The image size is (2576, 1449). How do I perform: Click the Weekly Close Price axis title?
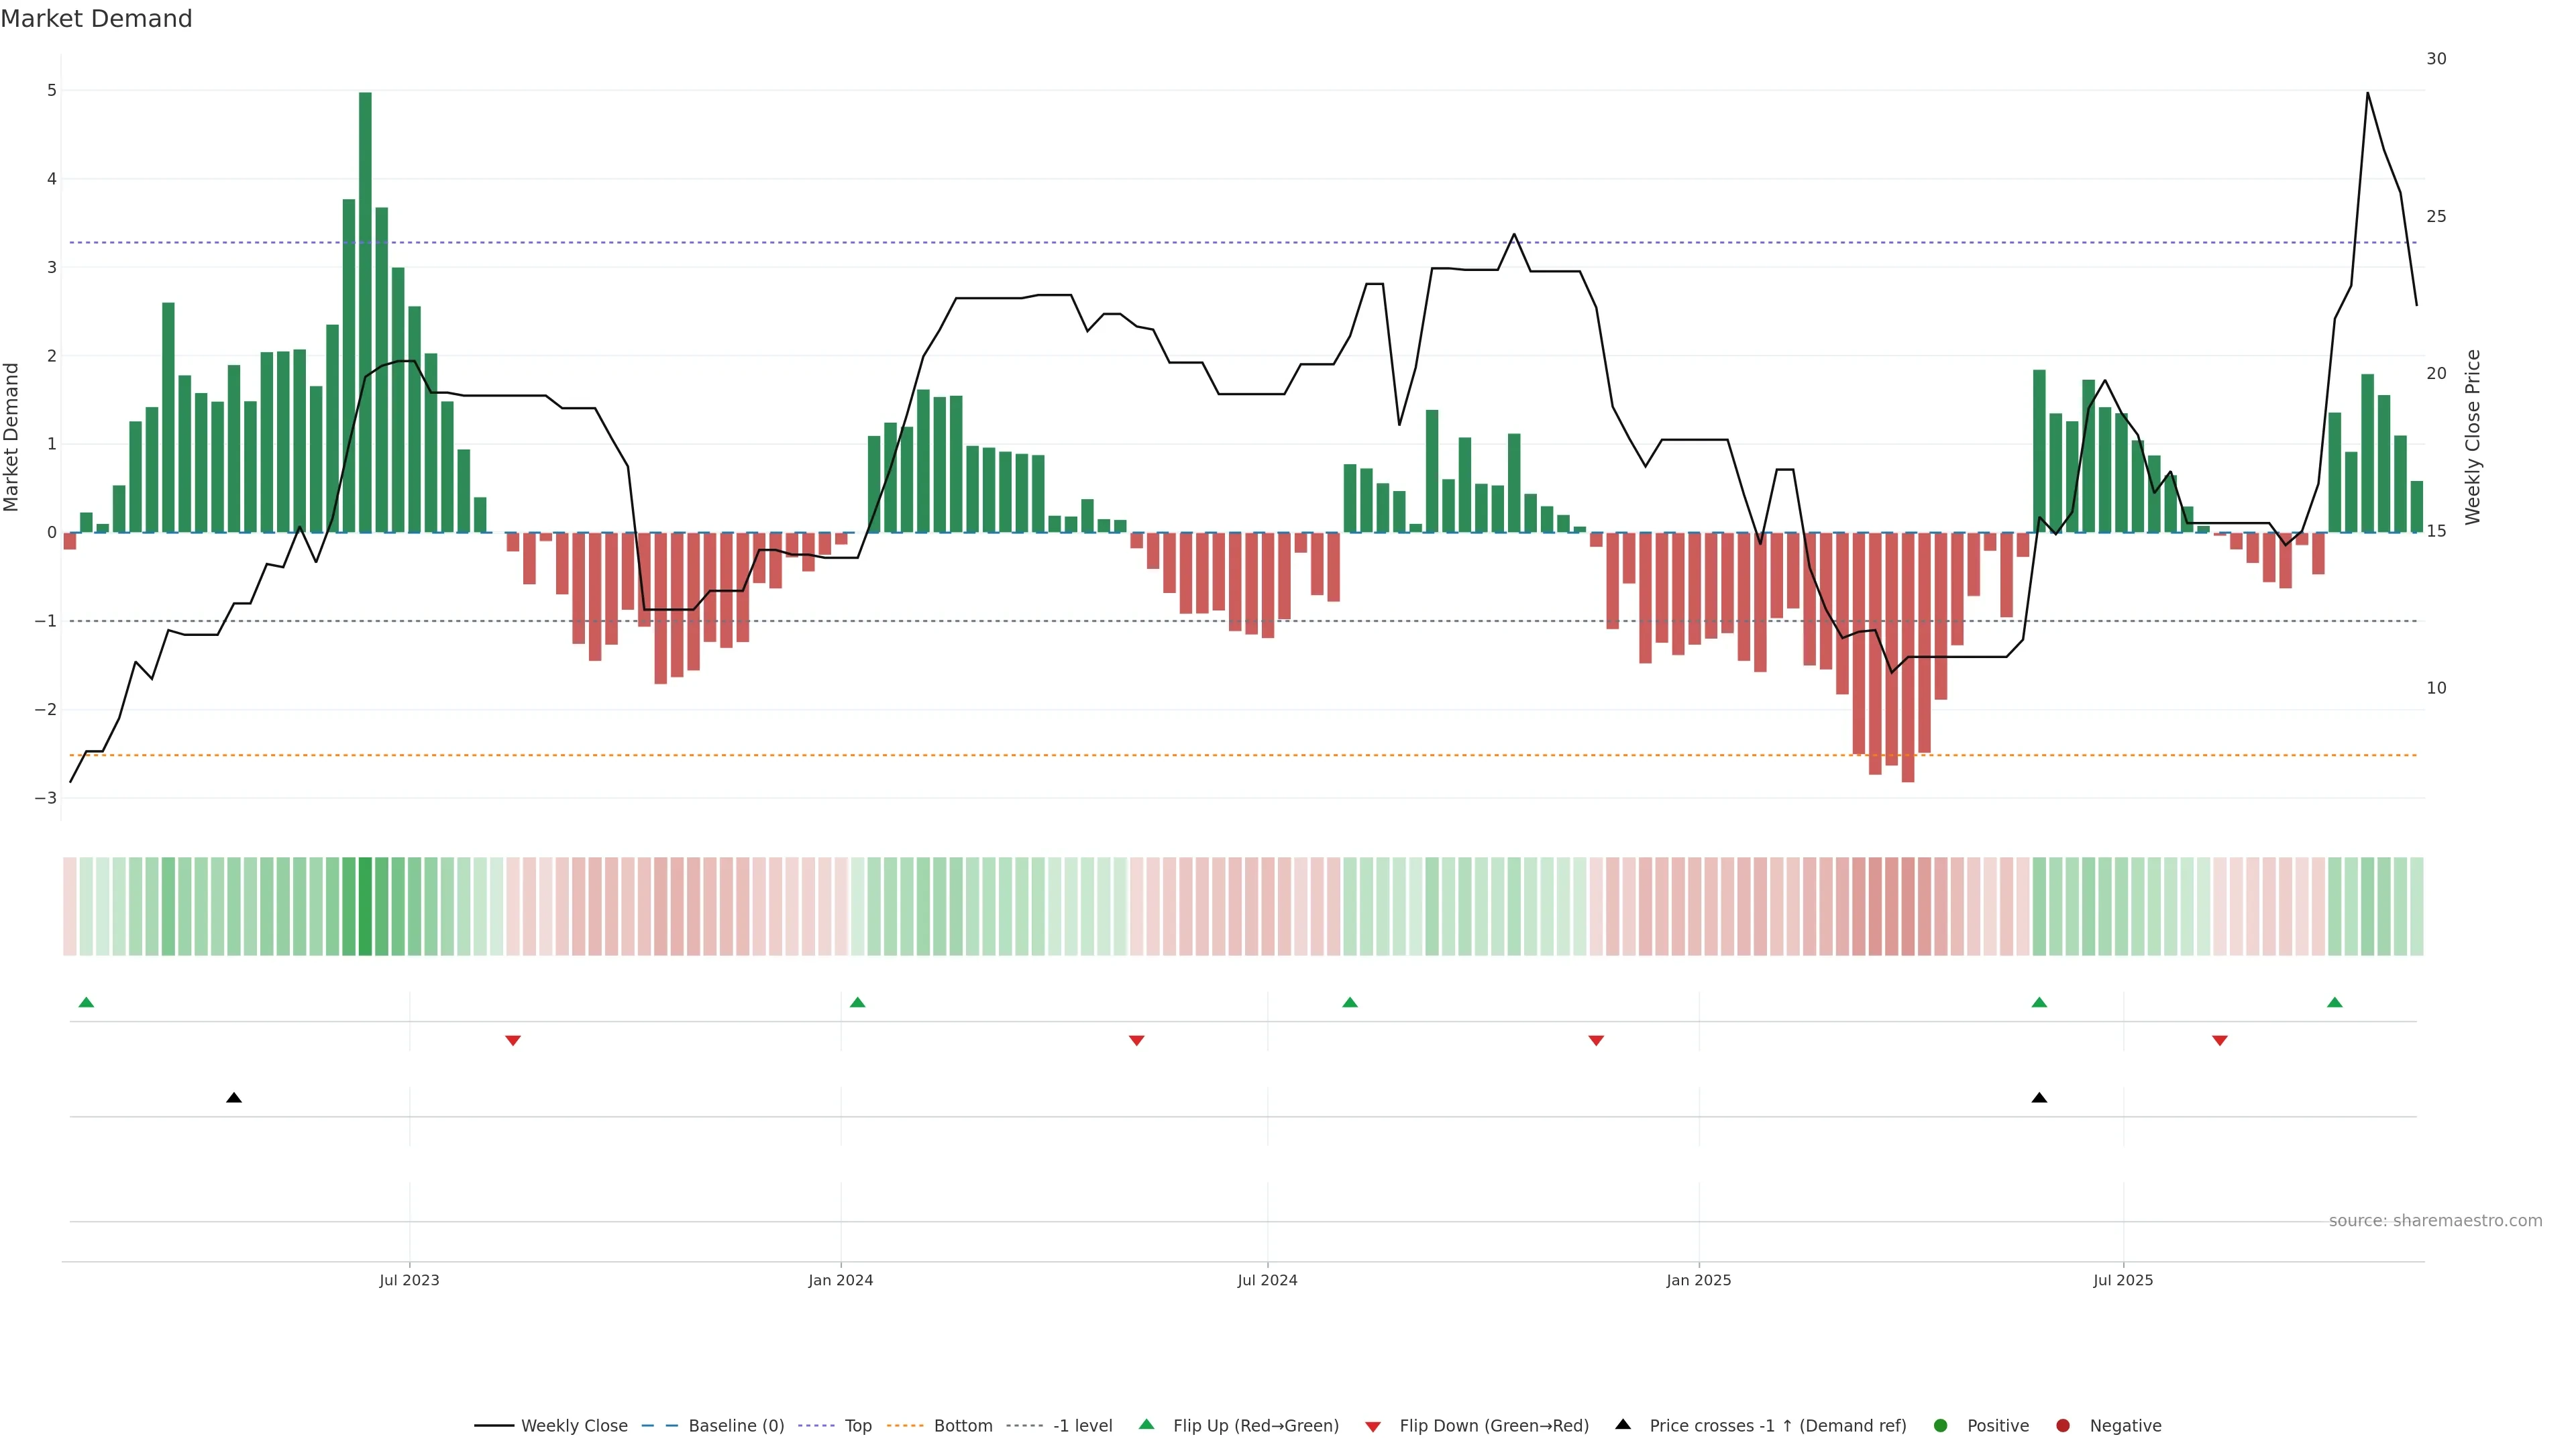(2473, 437)
